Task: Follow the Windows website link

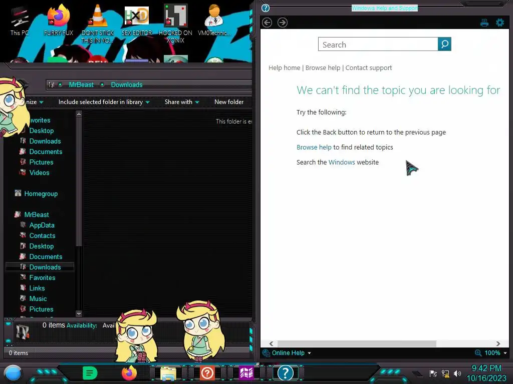Action: (342, 162)
